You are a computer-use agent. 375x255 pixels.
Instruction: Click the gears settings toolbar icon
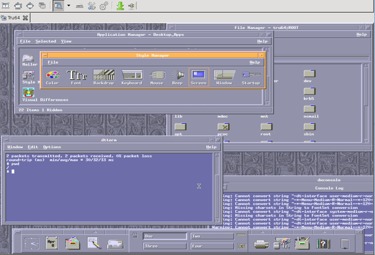pyautogui.click(x=103, y=6)
